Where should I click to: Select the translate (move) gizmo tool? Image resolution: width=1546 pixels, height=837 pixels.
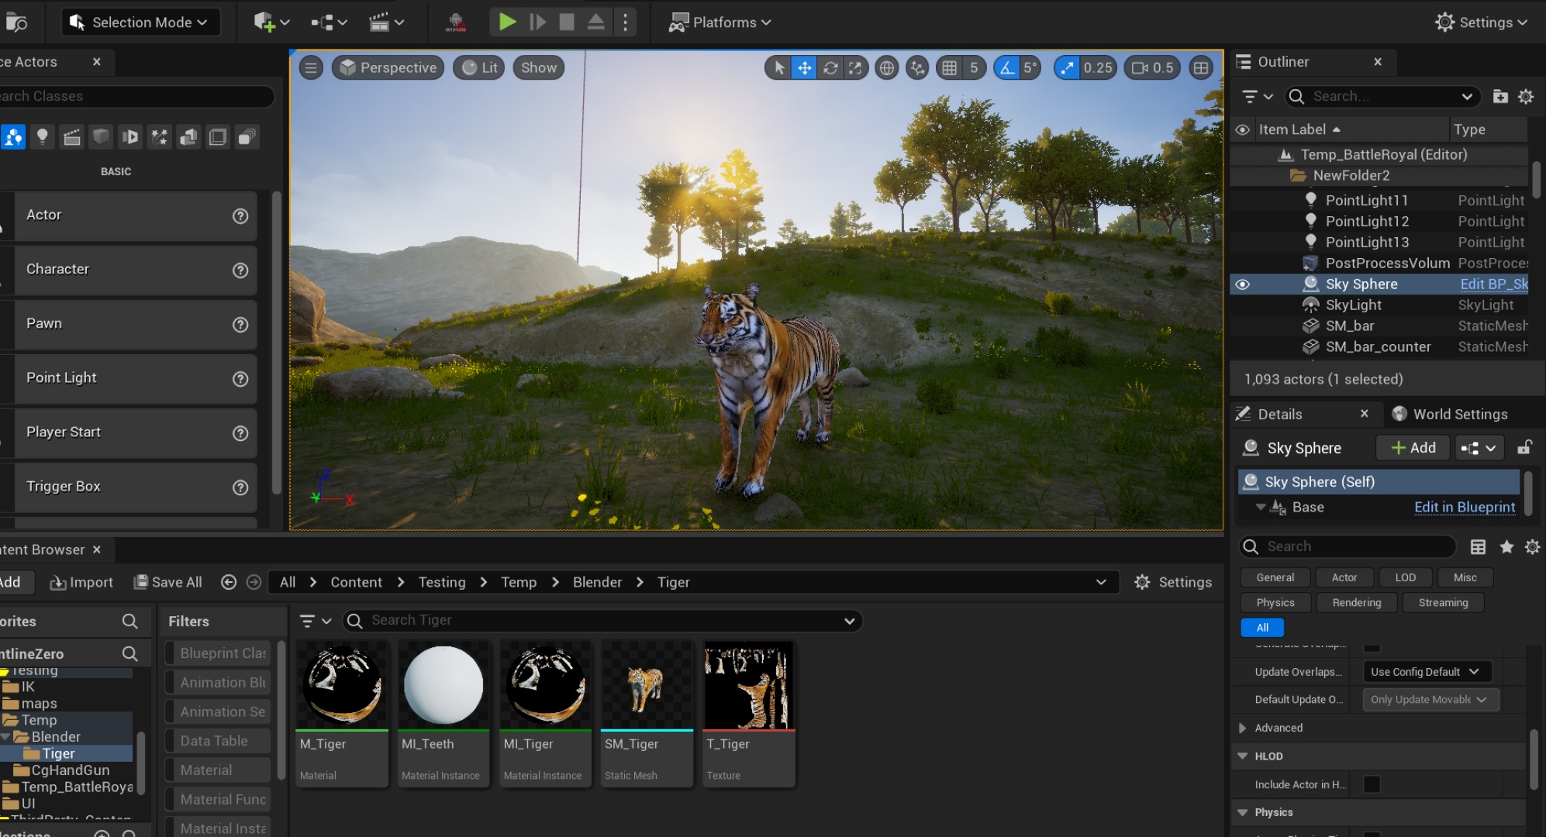805,68
